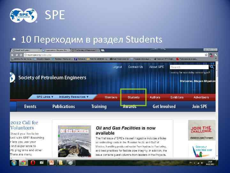
Task: Expand the SPE Links dropdown
Action: pos(45,97)
